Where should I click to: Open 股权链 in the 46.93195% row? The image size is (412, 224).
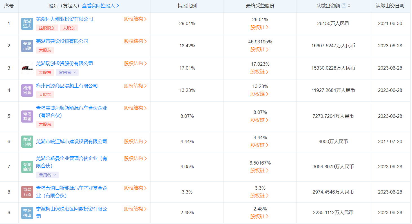pyautogui.click(x=260, y=50)
